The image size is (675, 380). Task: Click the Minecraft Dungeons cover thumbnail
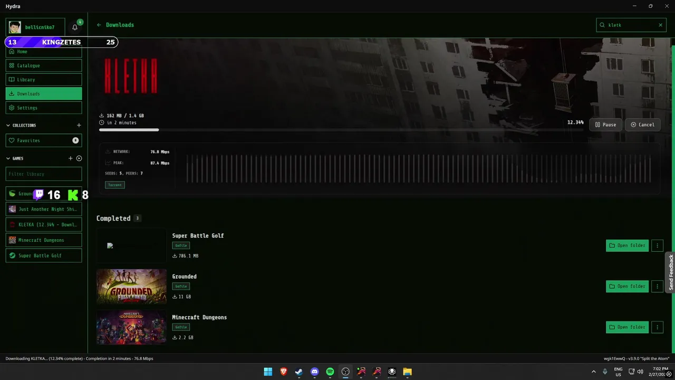point(131,327)
